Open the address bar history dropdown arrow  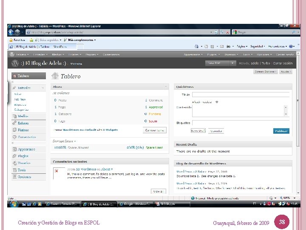211,32
